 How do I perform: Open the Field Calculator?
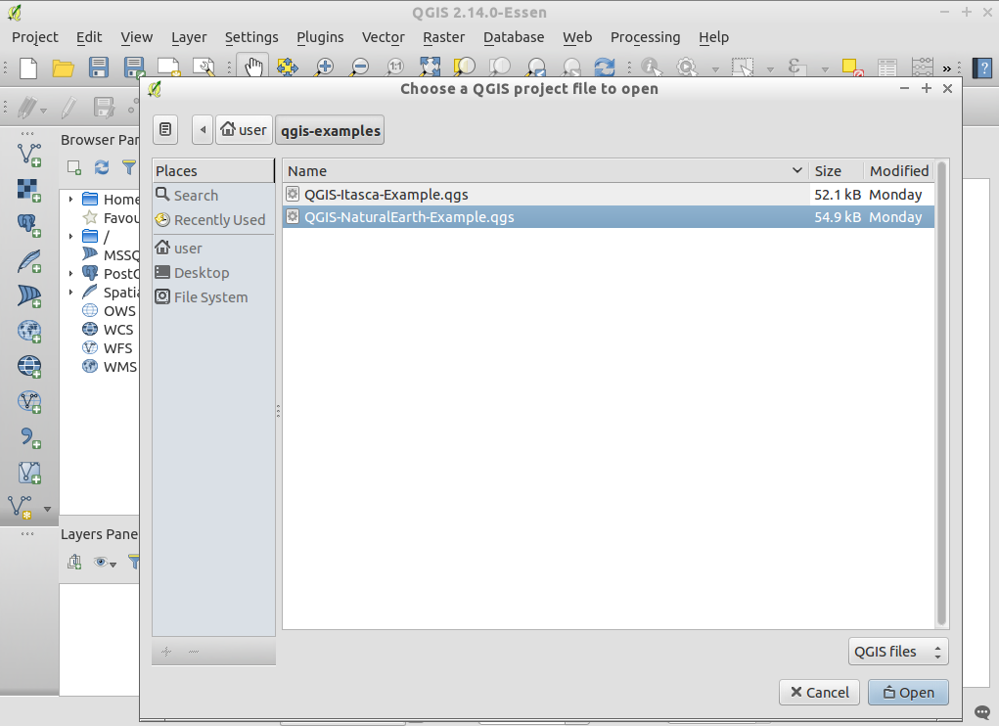pos(923,67)
